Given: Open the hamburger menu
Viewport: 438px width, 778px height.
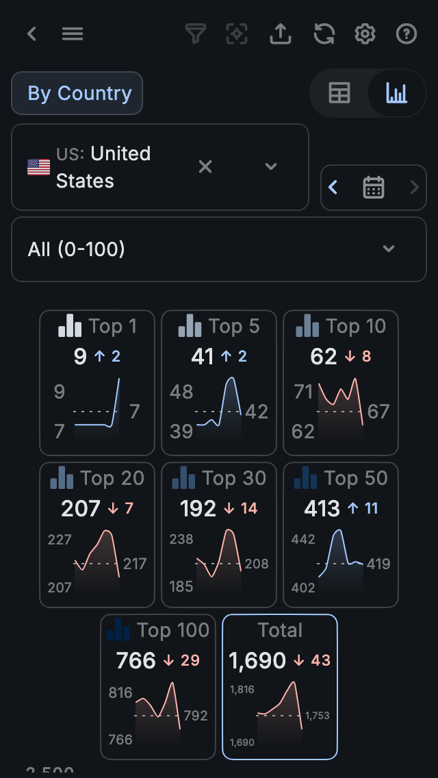Looking at the screenshot, I should point(73,34).
